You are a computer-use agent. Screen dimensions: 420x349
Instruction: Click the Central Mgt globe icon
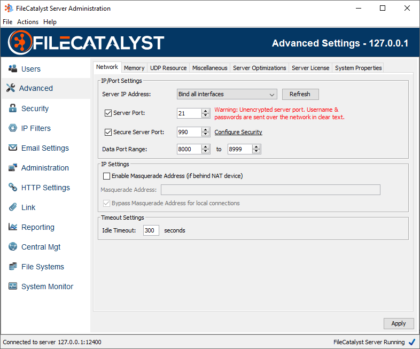coord(13,246)
